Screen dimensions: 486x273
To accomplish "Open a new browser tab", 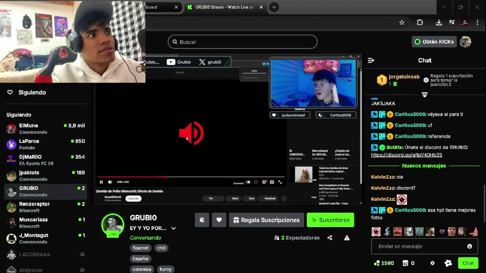I will coord(274,7).
